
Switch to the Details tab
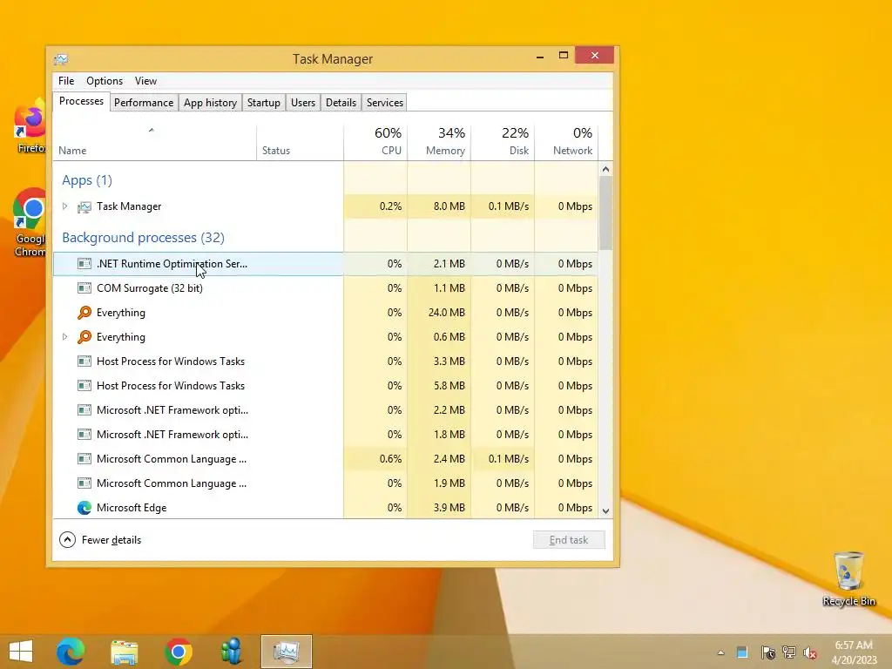point(341,103)
